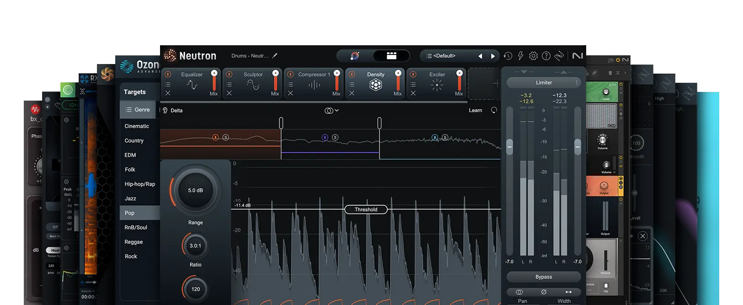Toggle Delta ear listening button
743x305 pixels.
[x=165, y=110]
